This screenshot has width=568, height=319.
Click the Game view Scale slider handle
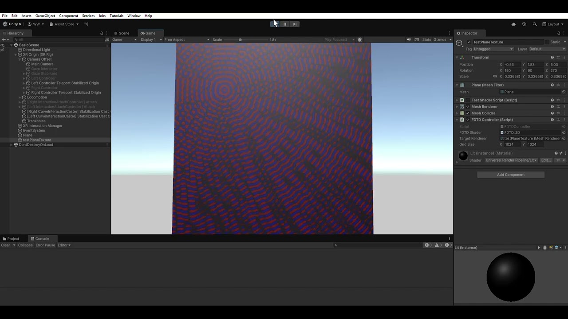pos(240,40)
